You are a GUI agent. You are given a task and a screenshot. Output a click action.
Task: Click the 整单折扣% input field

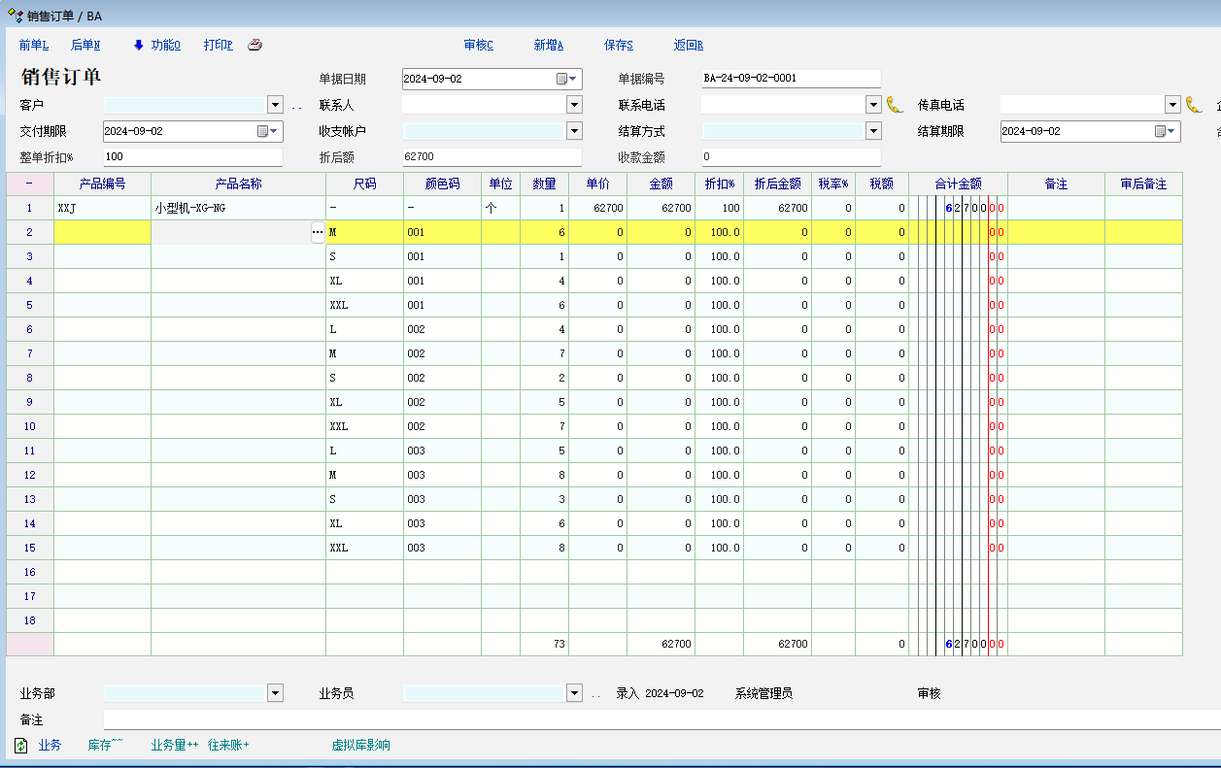coord(192,157)
